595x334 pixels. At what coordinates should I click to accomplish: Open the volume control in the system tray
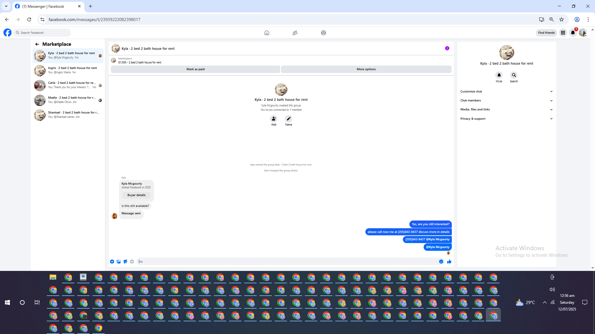[x=552, y=289]
